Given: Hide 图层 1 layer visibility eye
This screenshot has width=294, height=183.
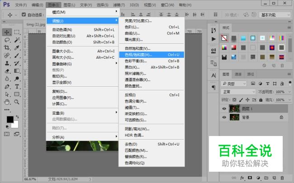Looking at the screenshot, I should click(x=224, y=109).
